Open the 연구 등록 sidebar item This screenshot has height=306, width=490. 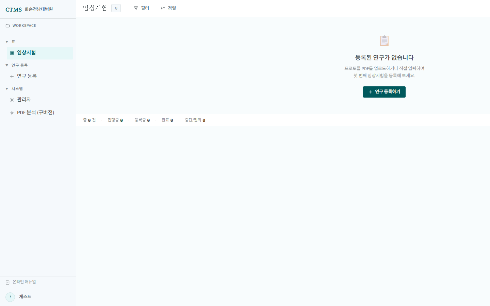(40, 76)
